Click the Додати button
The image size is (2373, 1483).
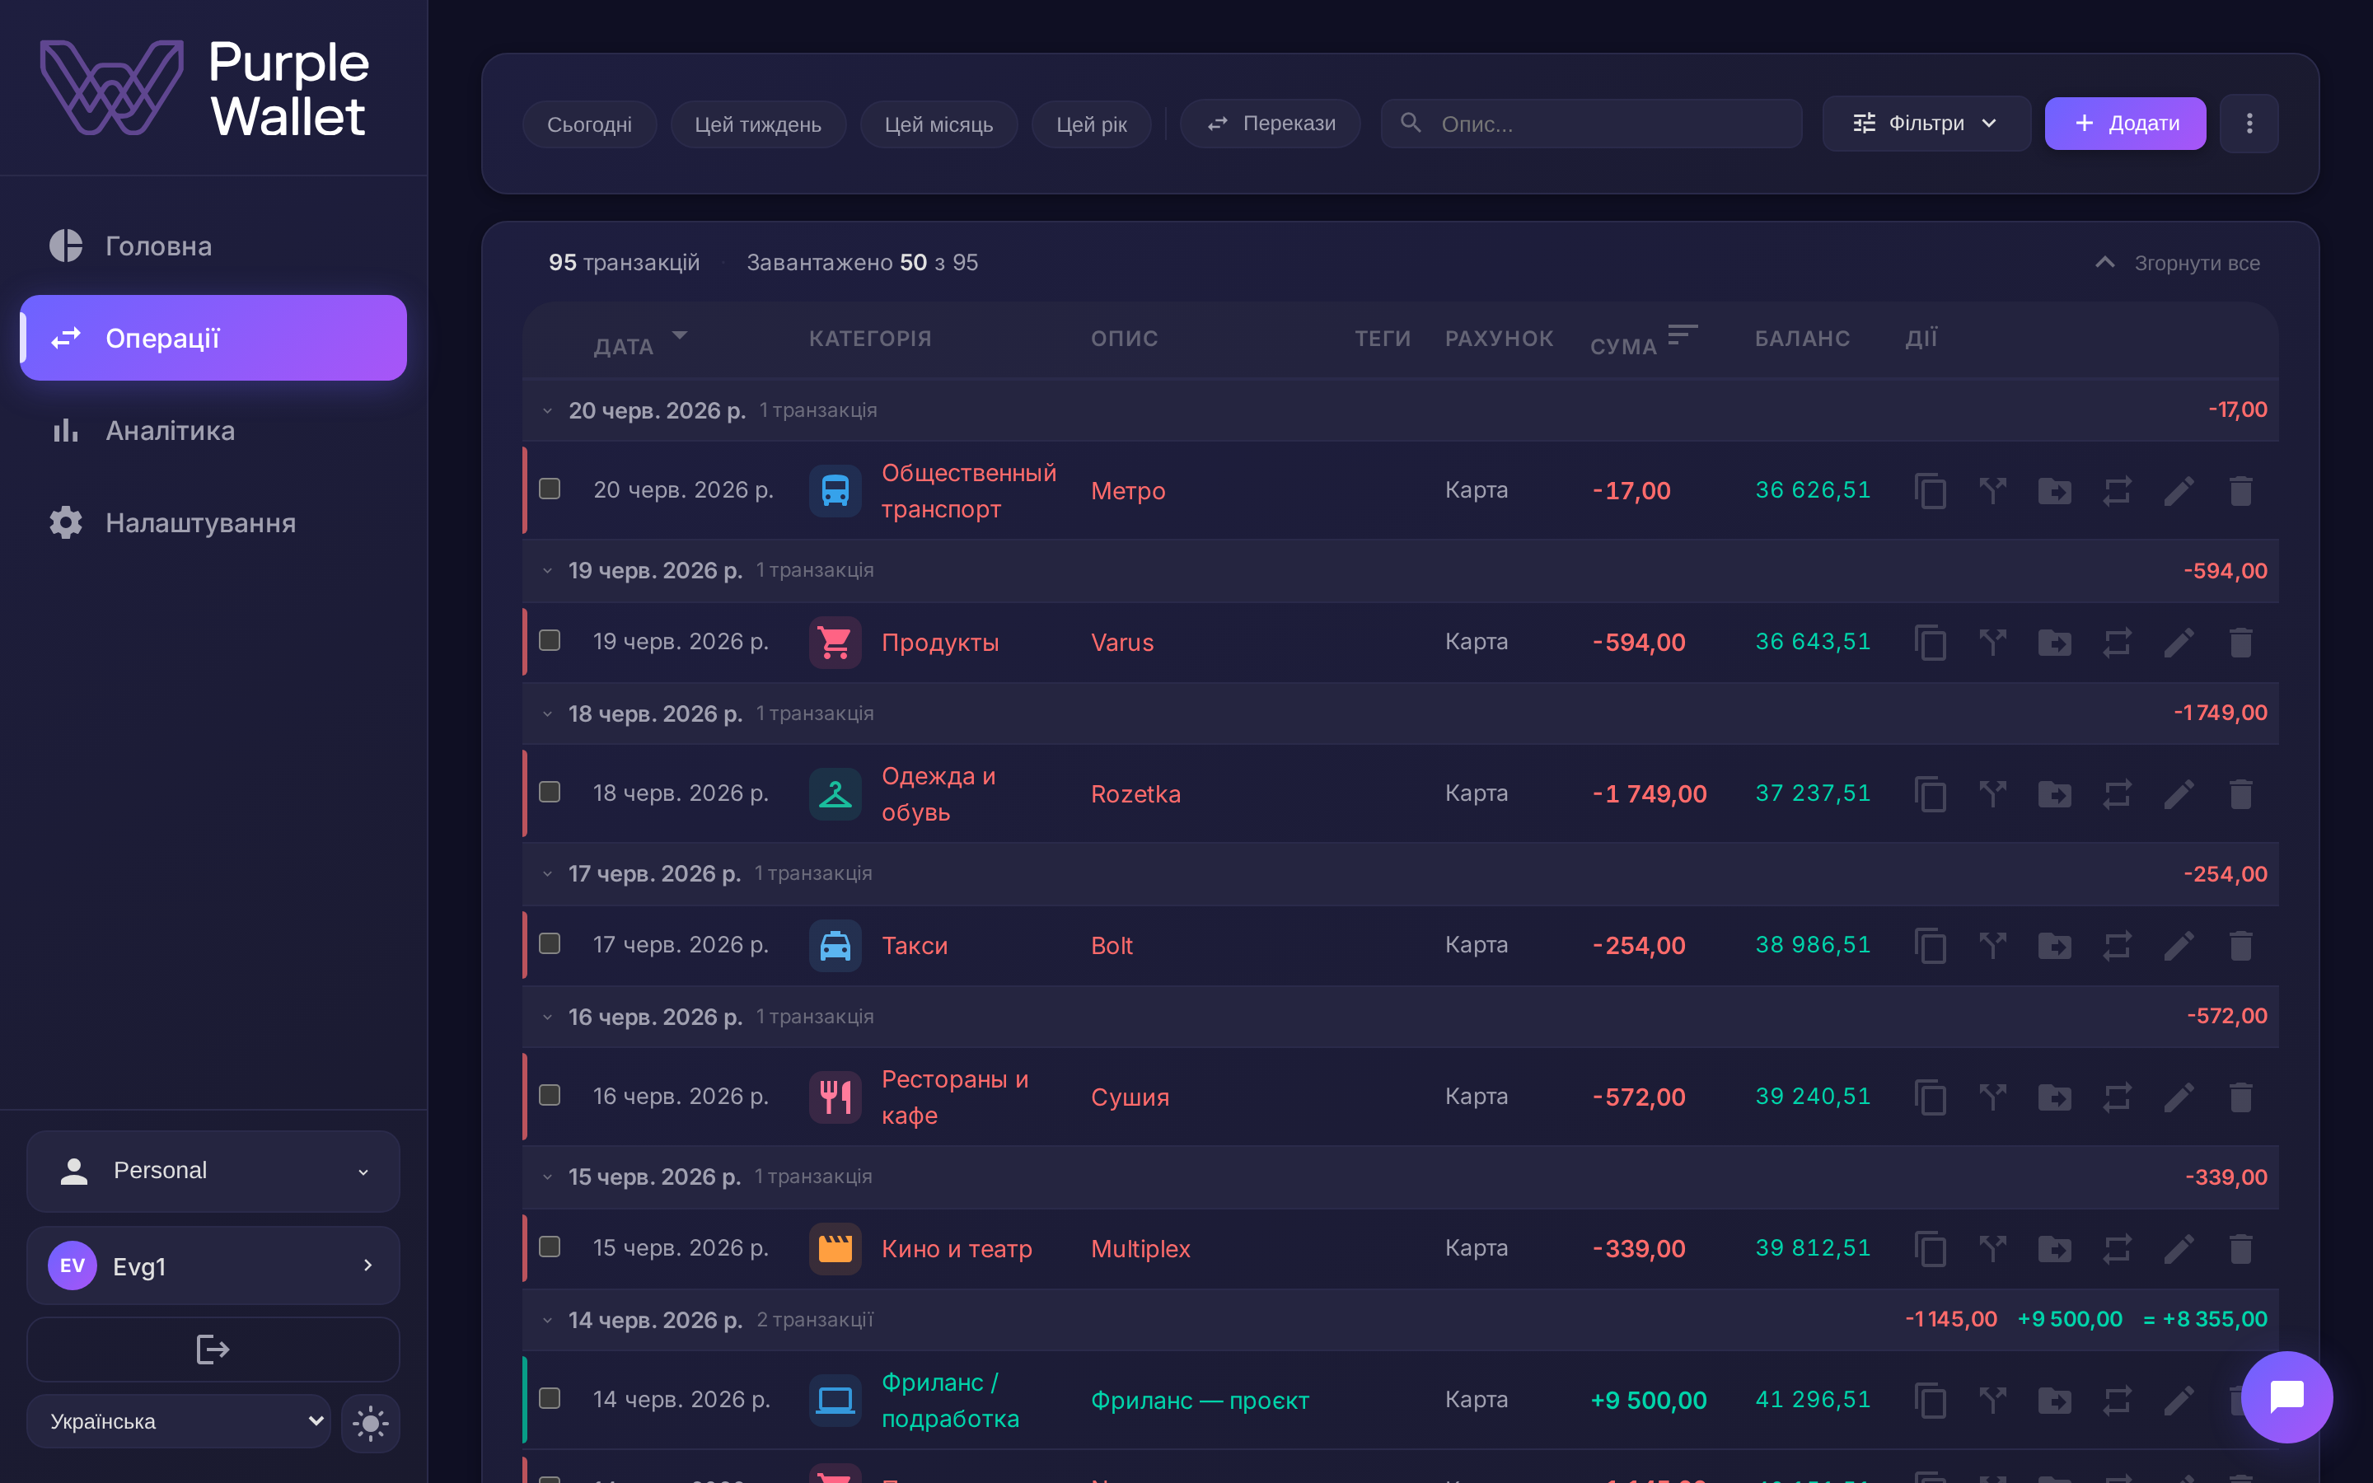click(2125, 124)
